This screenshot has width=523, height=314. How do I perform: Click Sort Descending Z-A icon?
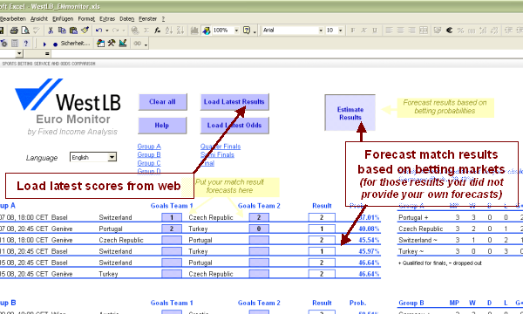coord(180,31)
